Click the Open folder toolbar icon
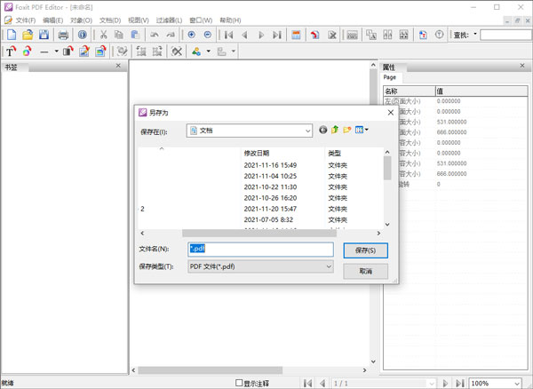 pos(28,35)
